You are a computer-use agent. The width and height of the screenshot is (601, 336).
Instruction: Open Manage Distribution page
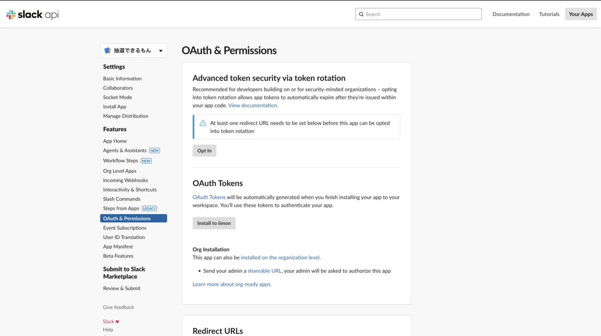click(x=126, y=116)
